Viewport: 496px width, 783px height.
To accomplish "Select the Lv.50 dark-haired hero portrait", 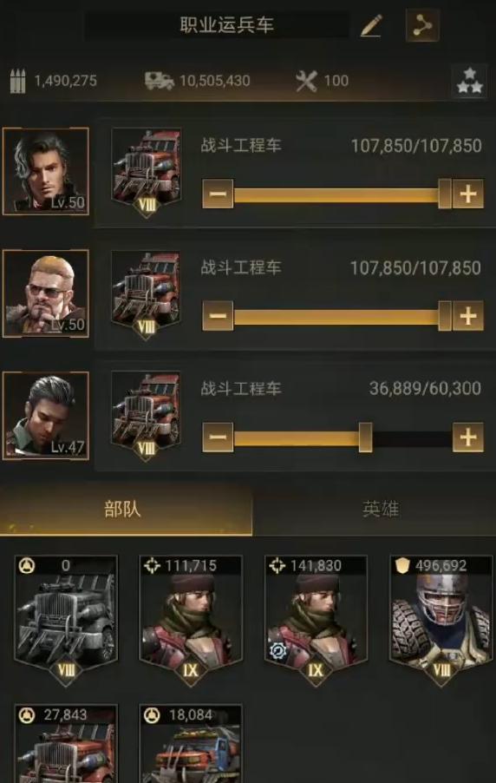I will (x=46, y=171).
